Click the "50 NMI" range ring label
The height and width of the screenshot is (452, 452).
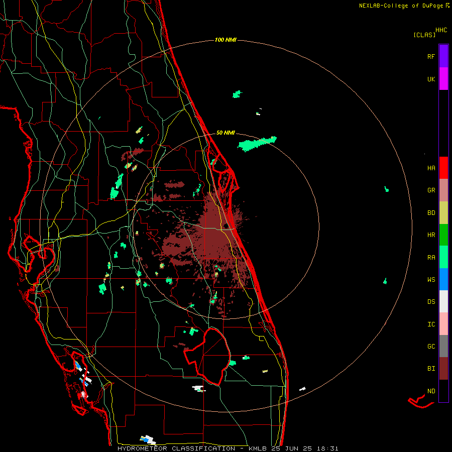pyautogui.click(x=225, y=133)
